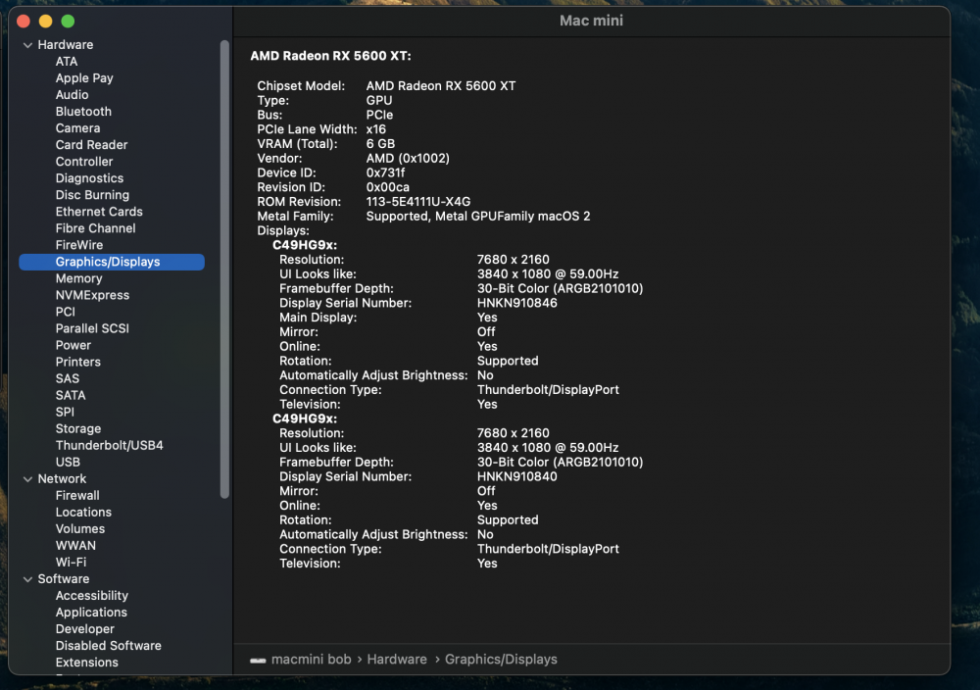Screen dimensions: 980x690
Task: Click the Mac mini computer icon in path bar
Action: (x=258, y=660)
